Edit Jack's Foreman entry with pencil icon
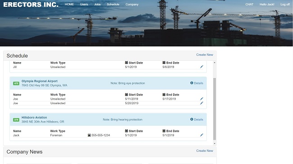The image size is (293, 164). 201,135
